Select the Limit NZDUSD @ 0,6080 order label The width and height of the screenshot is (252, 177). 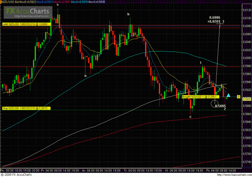pyautogui.click(x=27, y=24)
